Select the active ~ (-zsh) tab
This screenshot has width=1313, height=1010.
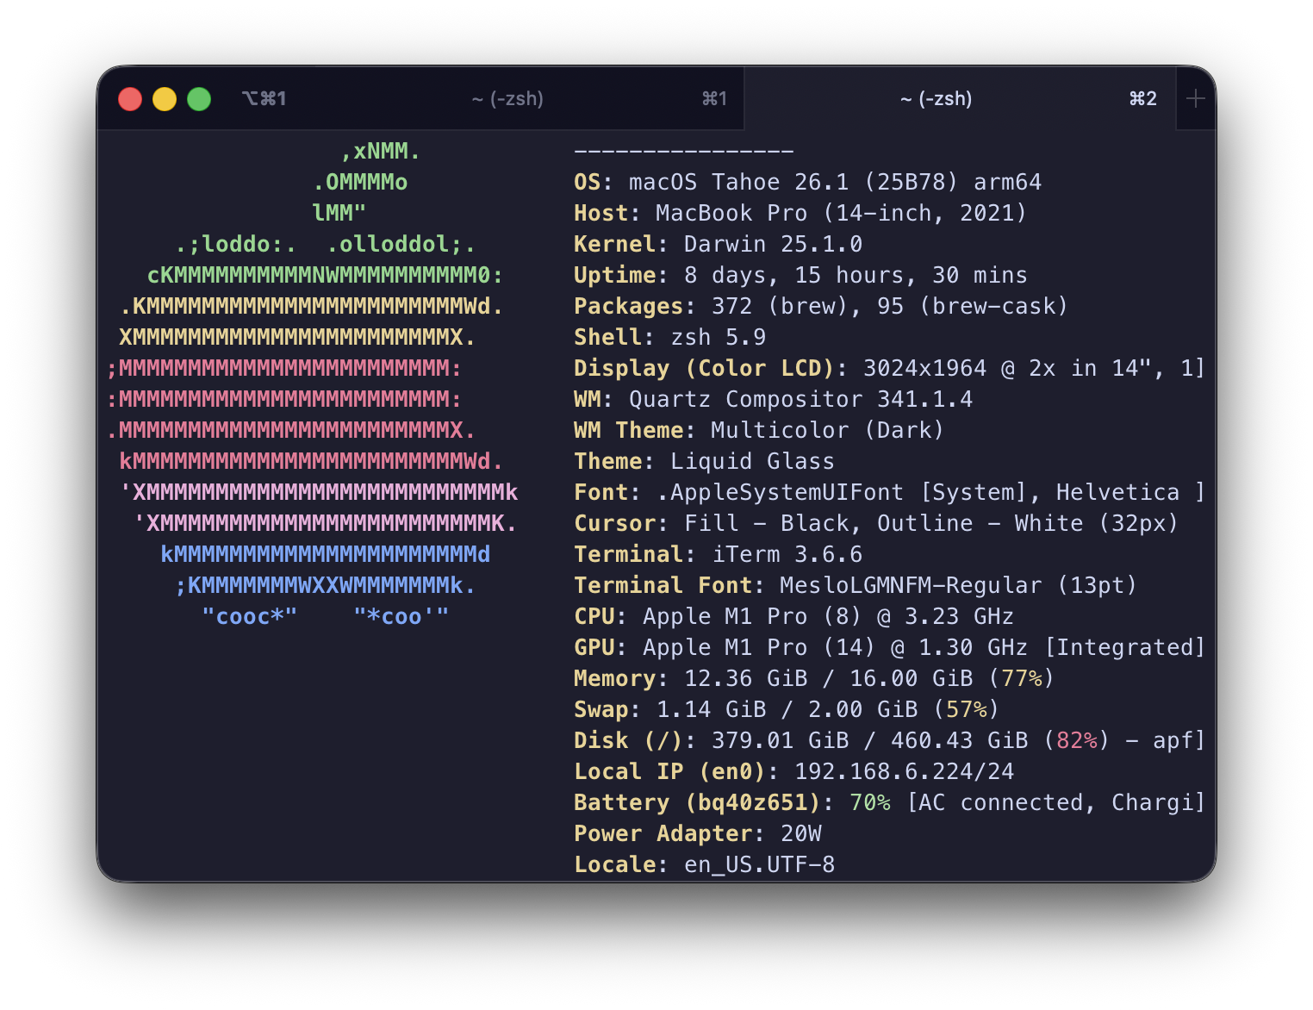click(936, 98)
